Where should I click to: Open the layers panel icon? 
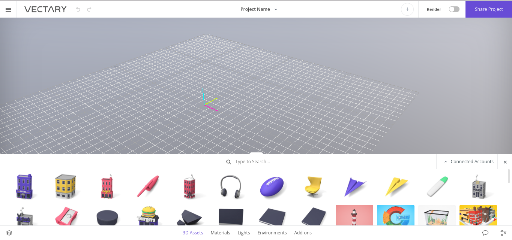pyautogui.click(x=9, y=233)
